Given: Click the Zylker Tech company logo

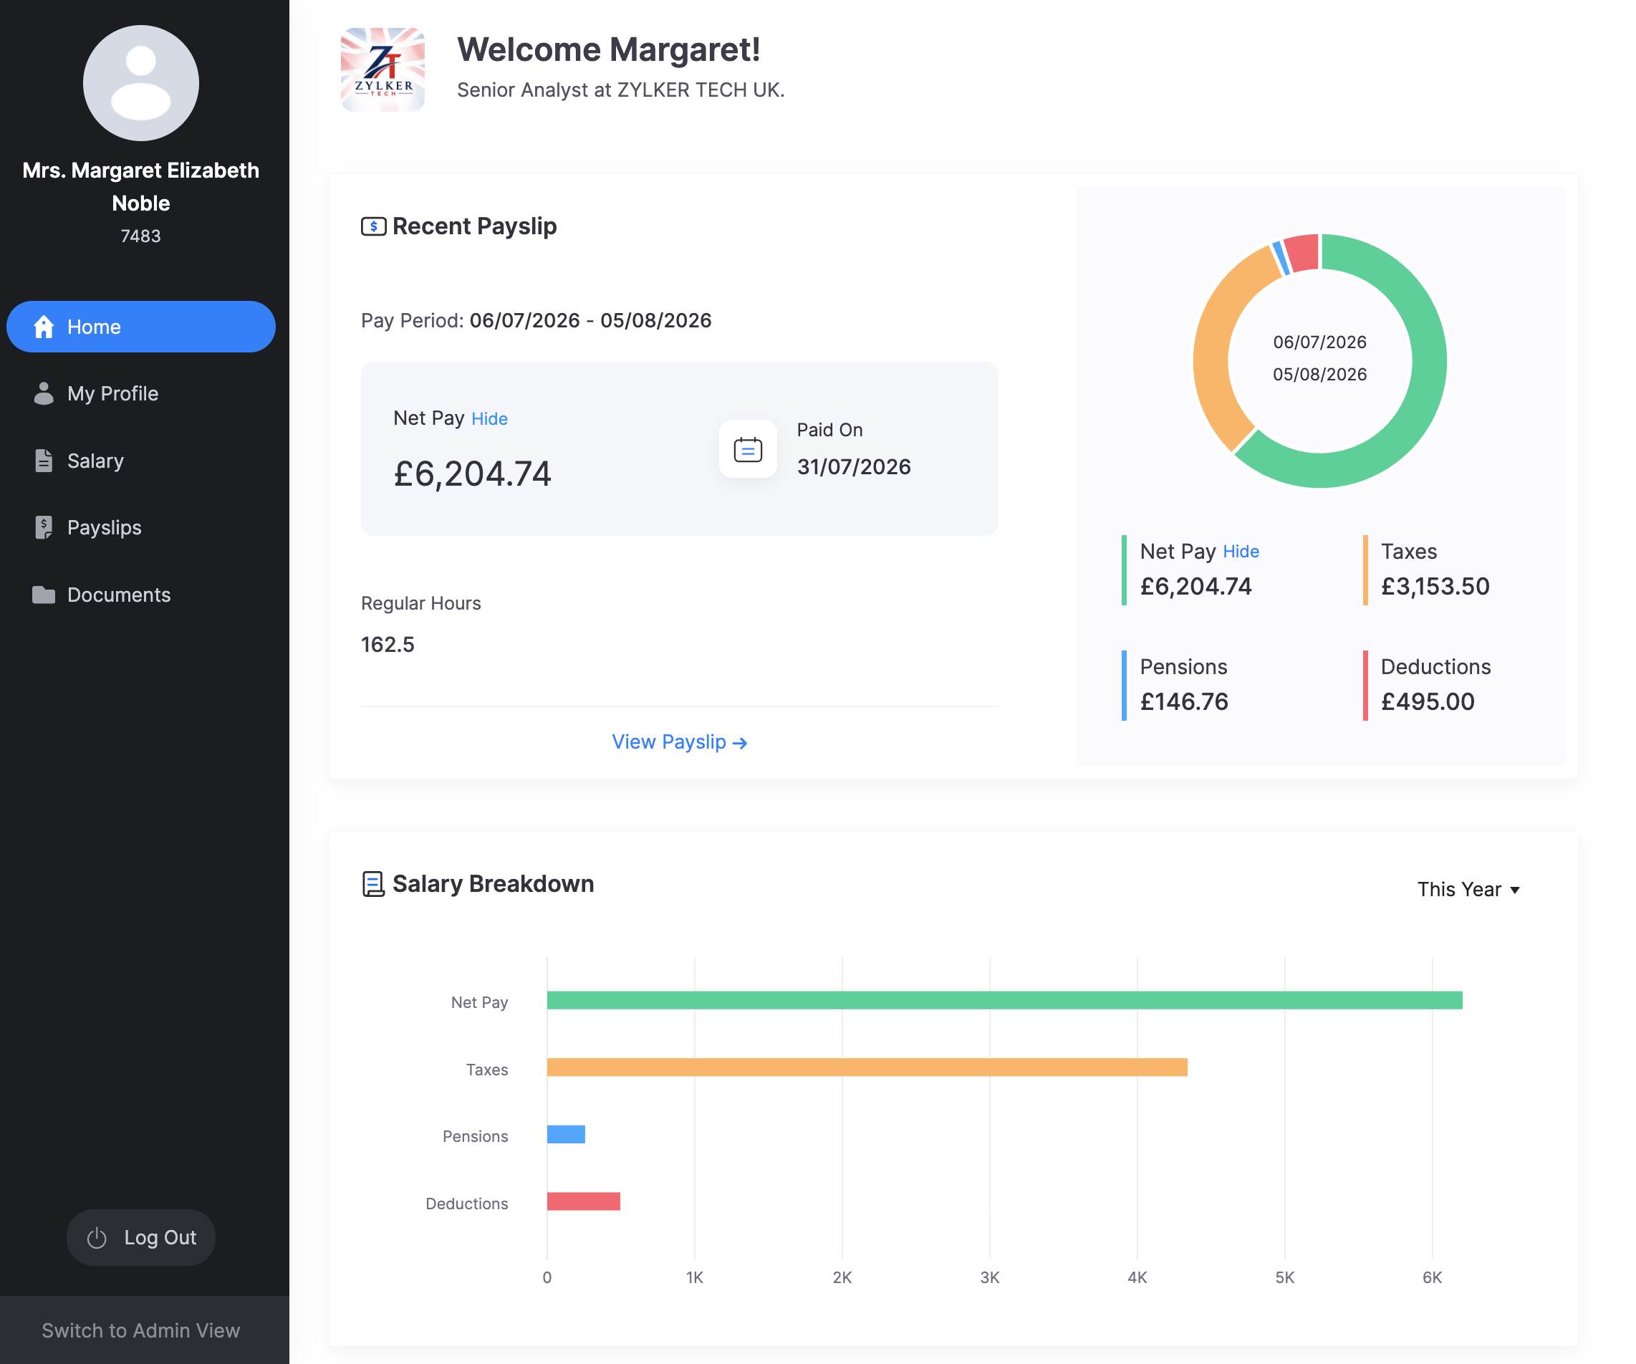Looking at the screenshot, I should tap(382, 69).
